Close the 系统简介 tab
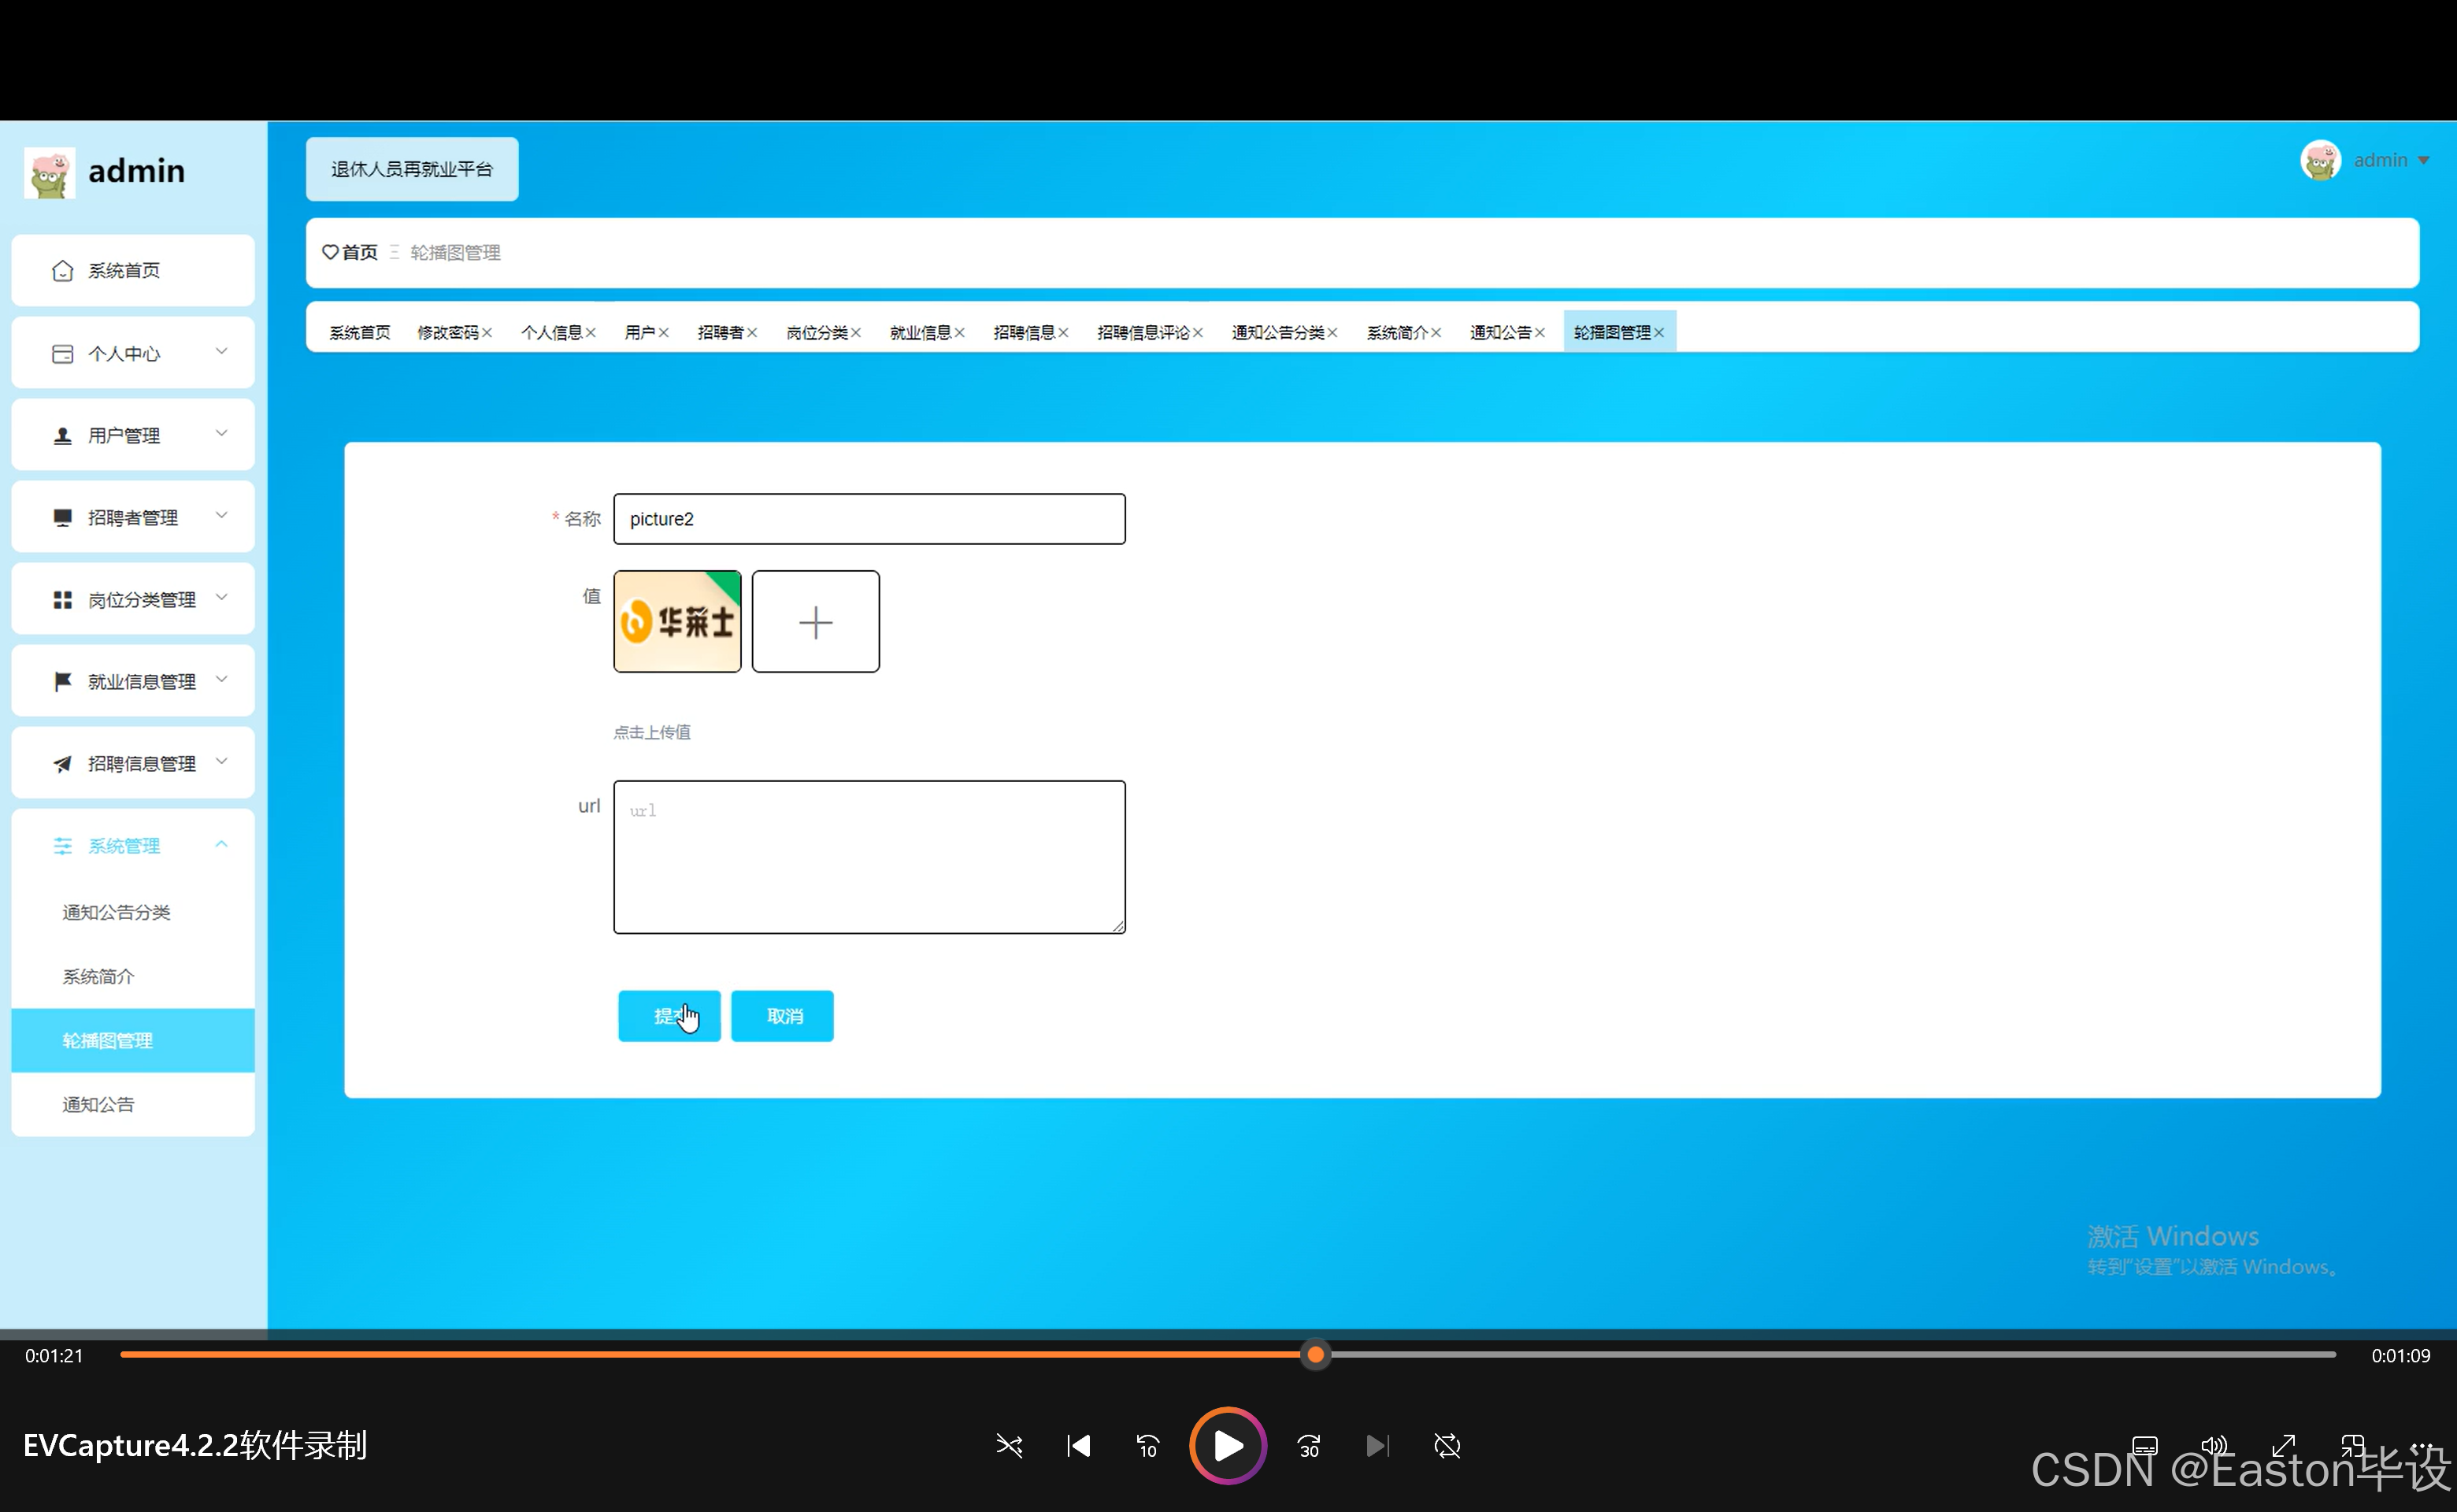The width and height of the screenshot is (2457, 1512). pos(1436,333)
